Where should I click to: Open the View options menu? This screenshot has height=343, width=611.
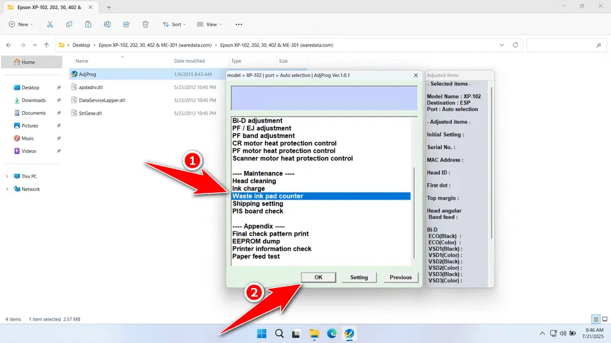[209, 24]
